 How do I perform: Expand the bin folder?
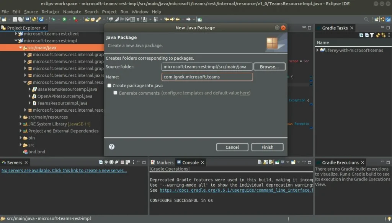[x=21, y=138]
